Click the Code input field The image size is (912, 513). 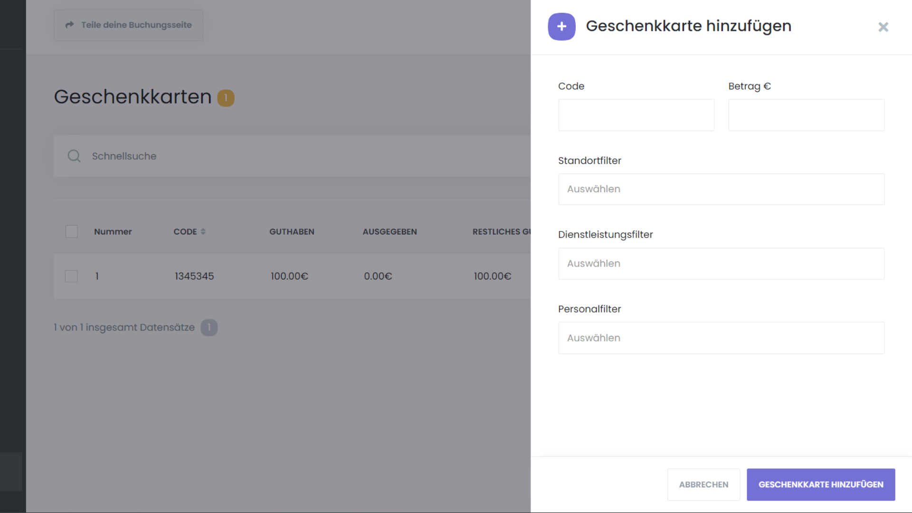click(x=636, y=115)
